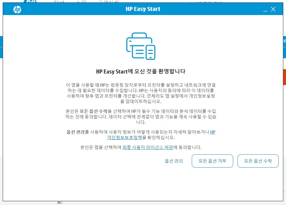Click the printer illustration icon
This screenshot has height=205, width=286.
(x=140, y=46)
